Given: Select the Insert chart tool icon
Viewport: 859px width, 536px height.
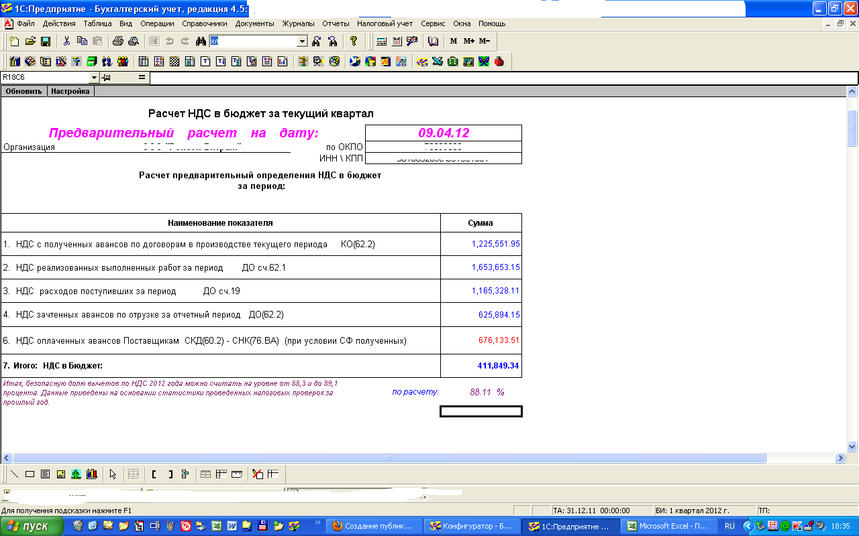Looking at the screenshot, I should click(92, 474).
